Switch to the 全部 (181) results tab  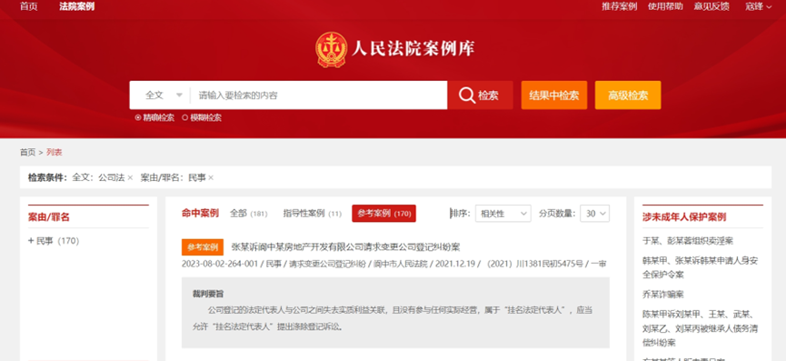coord(249,214)
